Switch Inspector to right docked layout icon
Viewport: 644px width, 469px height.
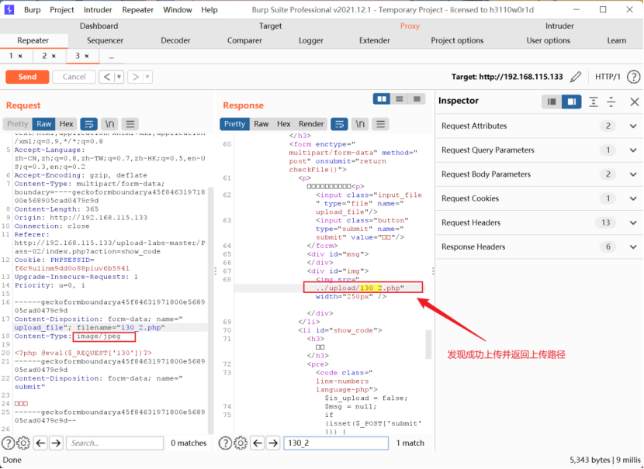tap(571, 102)
